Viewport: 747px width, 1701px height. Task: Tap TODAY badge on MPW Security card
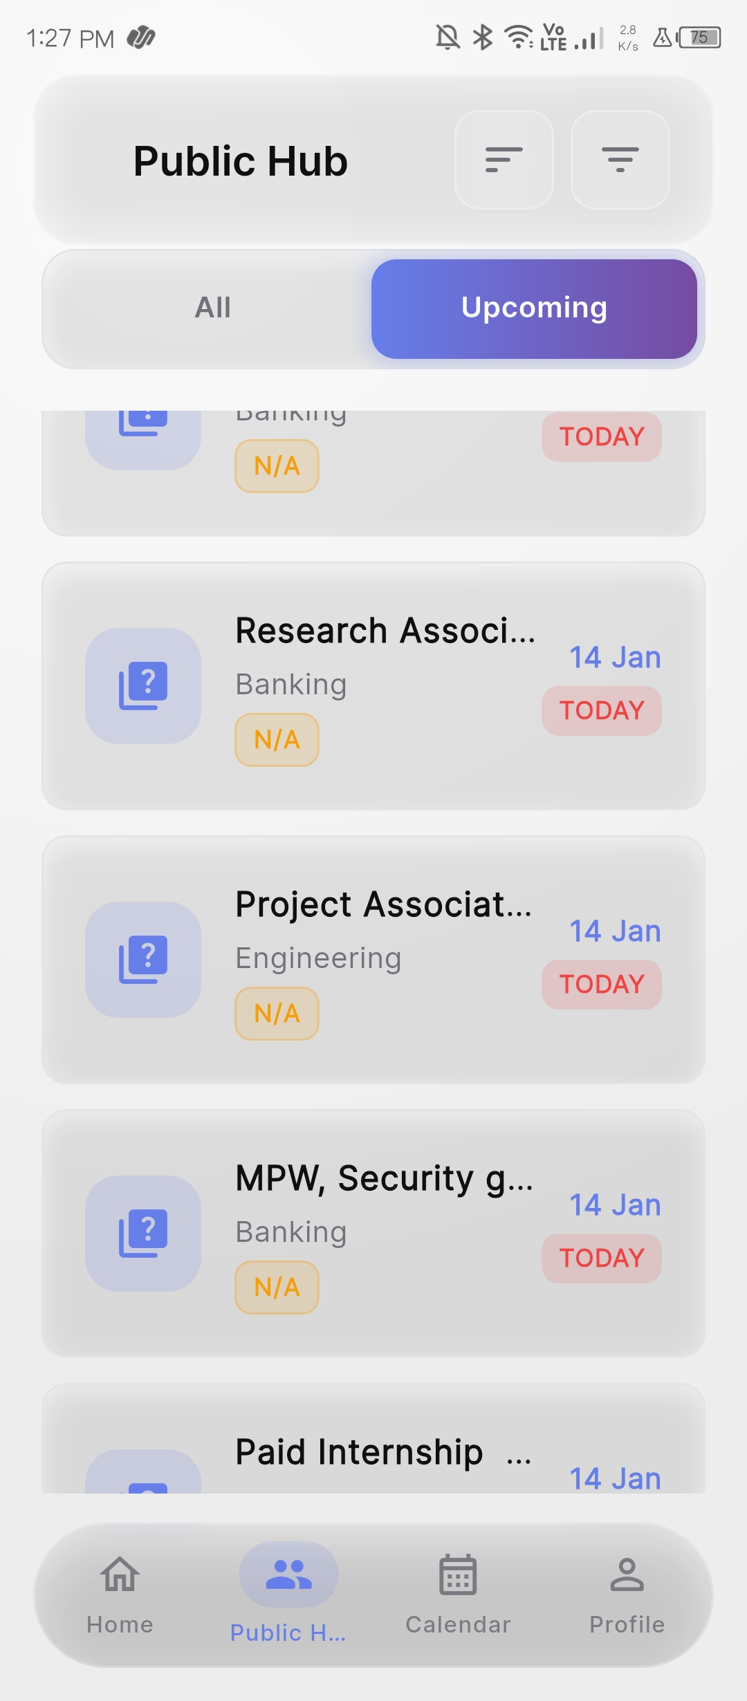pyautogui.click(x=602, y=1258)
